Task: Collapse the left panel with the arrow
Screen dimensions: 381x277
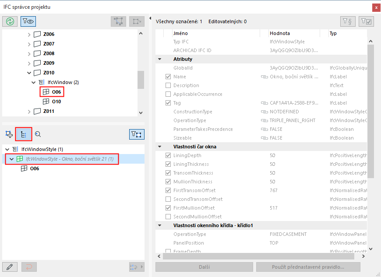Action: (150, 18)
